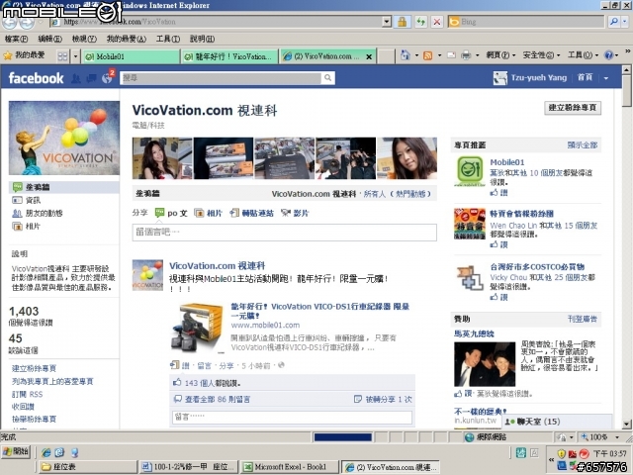Open www.mobile01.com link in post
The width and height of the screenshot is (633, 475).
coord(265,326)
